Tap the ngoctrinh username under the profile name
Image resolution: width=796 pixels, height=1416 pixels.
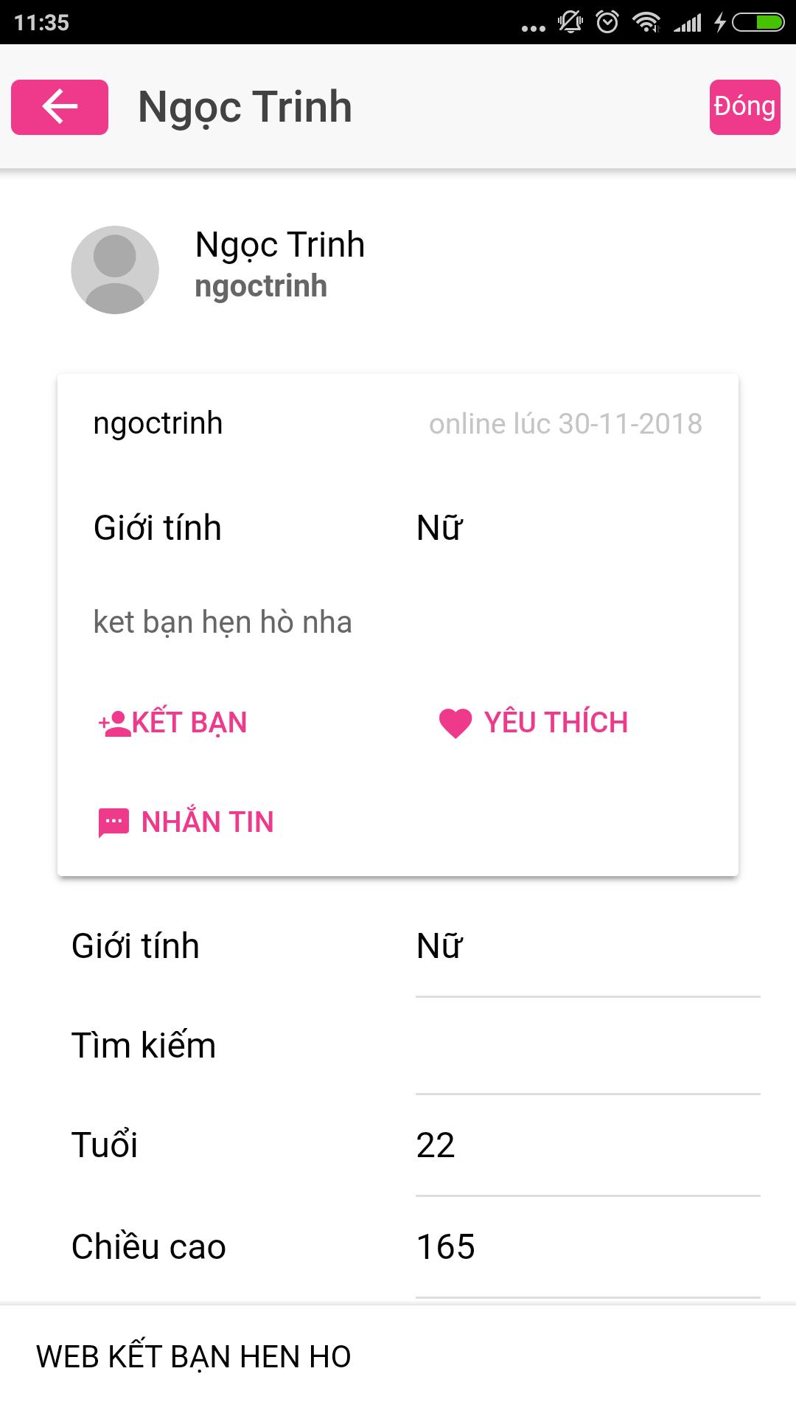[x=261, y=286]
